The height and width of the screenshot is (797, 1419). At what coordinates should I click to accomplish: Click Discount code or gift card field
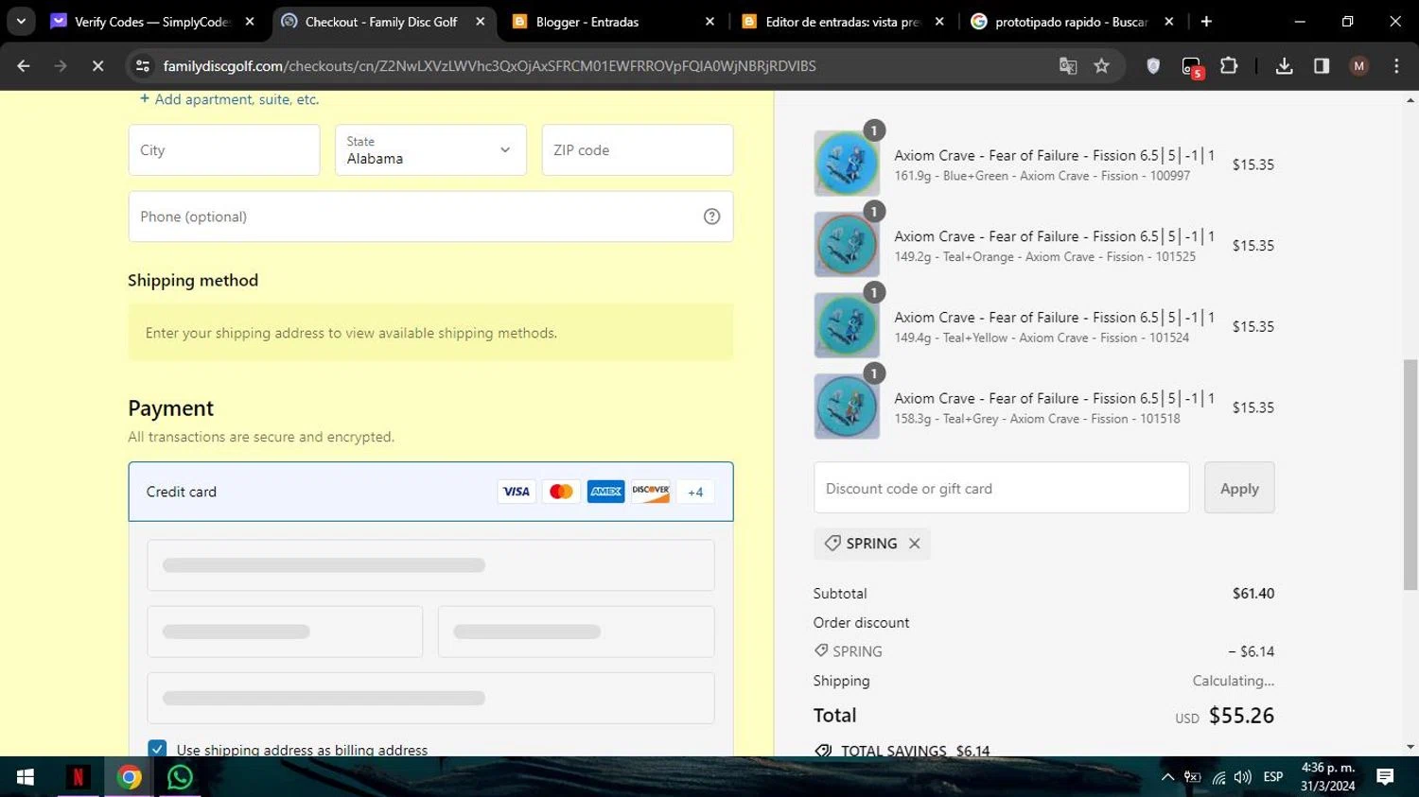pyautogui.click(x=1001, y=488)
